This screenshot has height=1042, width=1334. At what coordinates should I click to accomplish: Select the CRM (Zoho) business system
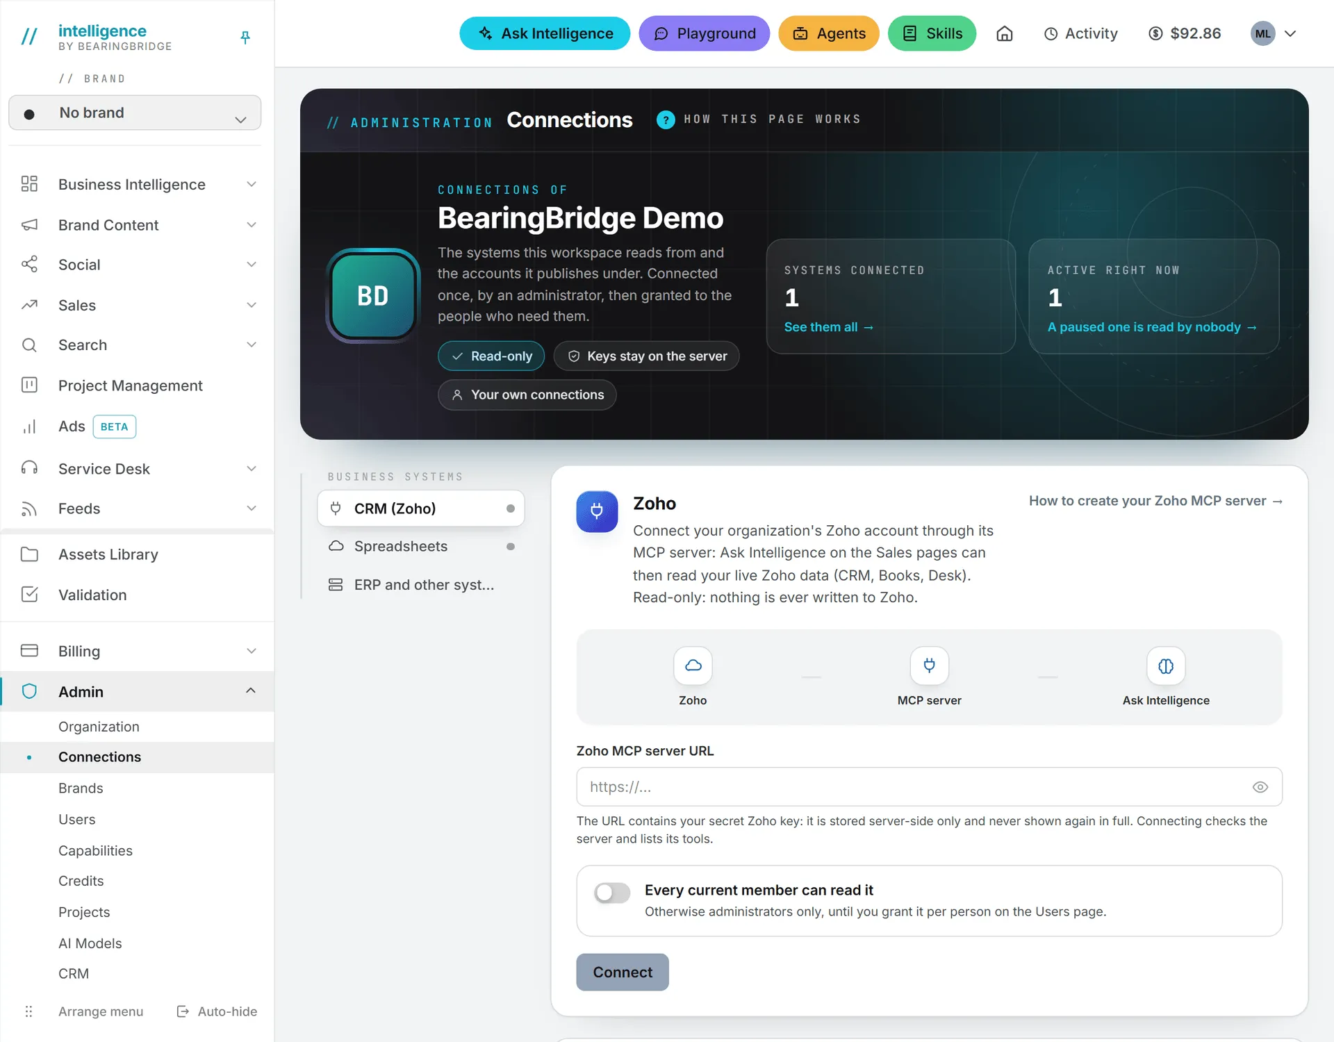420,508
